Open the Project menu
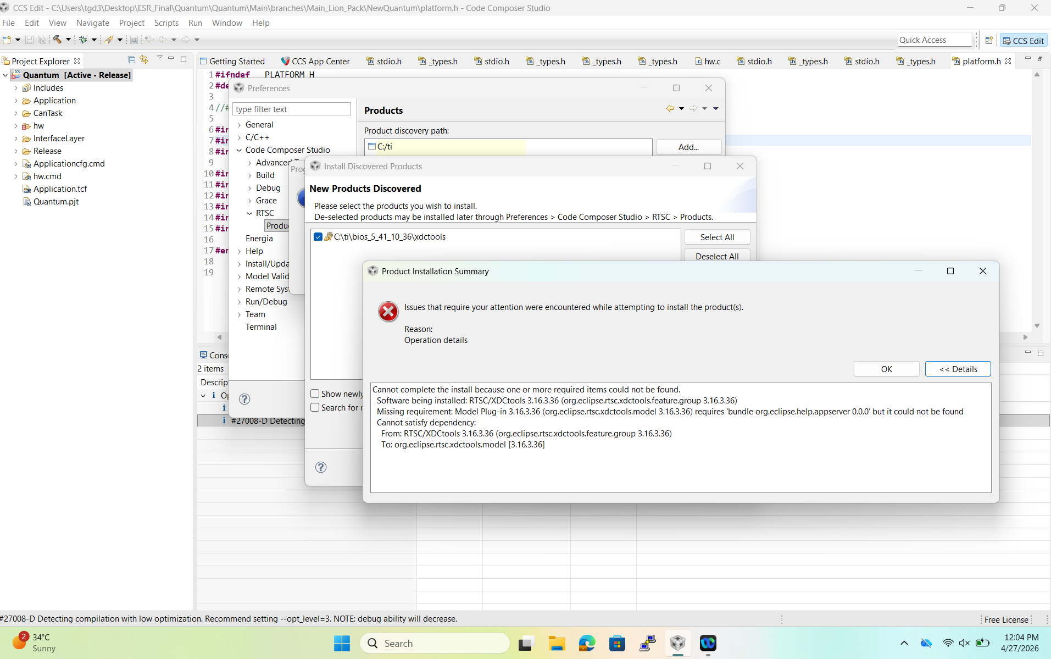1051x659 pixels. pos(132,23)
